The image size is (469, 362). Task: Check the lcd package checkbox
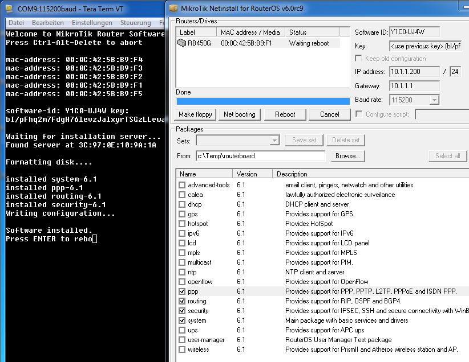point(182,243)
